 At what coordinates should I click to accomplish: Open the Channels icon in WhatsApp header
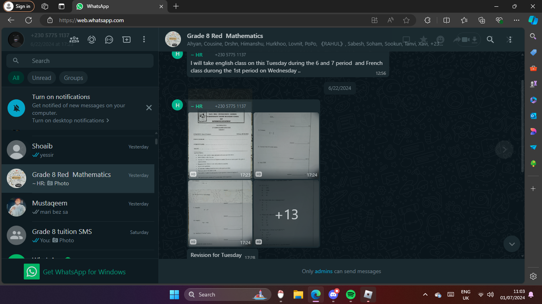click(x=109, y=40)
